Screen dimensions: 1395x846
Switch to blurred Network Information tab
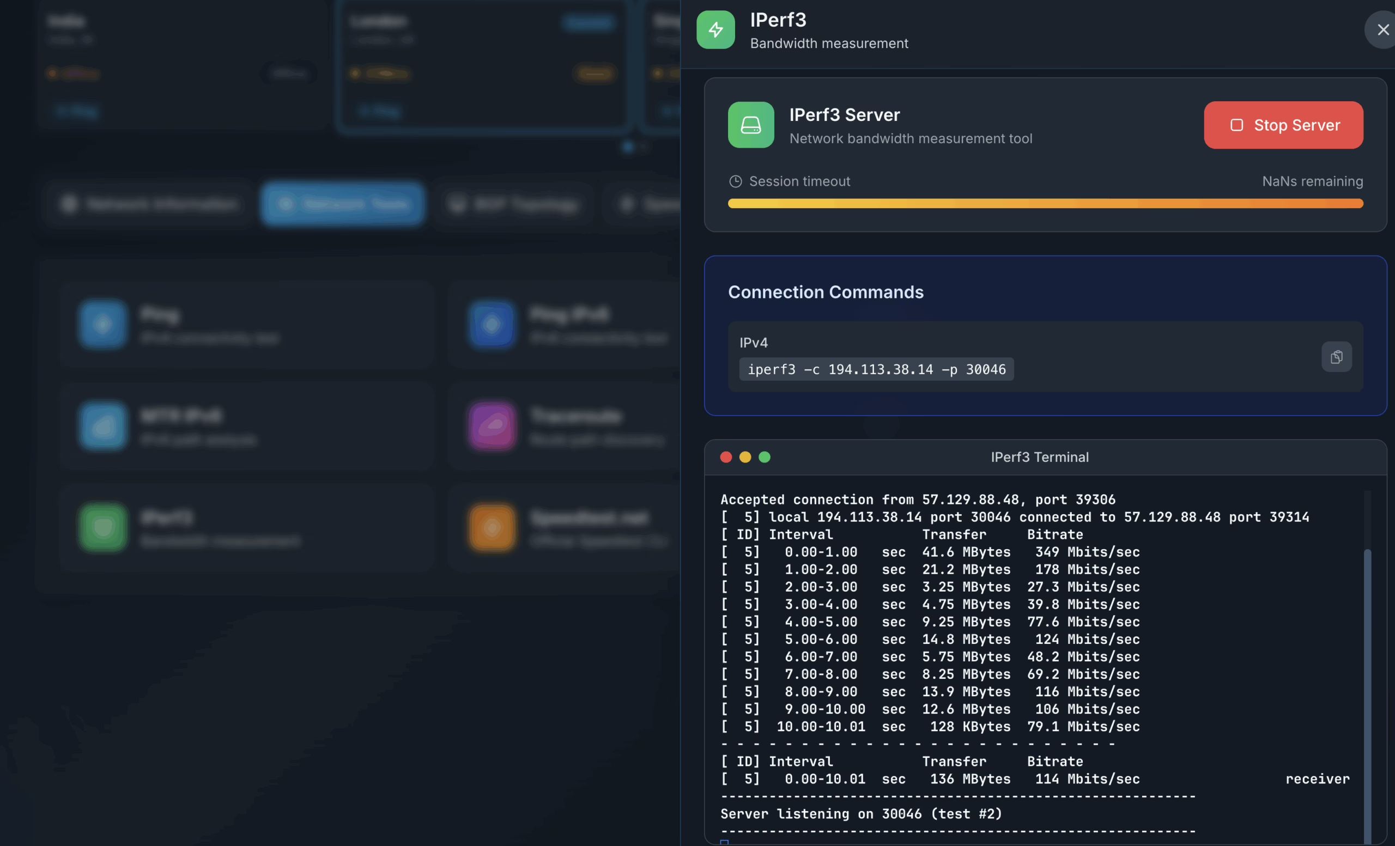[x=149, y=204]
